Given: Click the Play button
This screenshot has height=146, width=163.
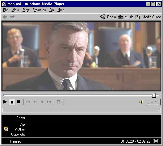Looking at the screenshot, I should (x=5, y=102).
